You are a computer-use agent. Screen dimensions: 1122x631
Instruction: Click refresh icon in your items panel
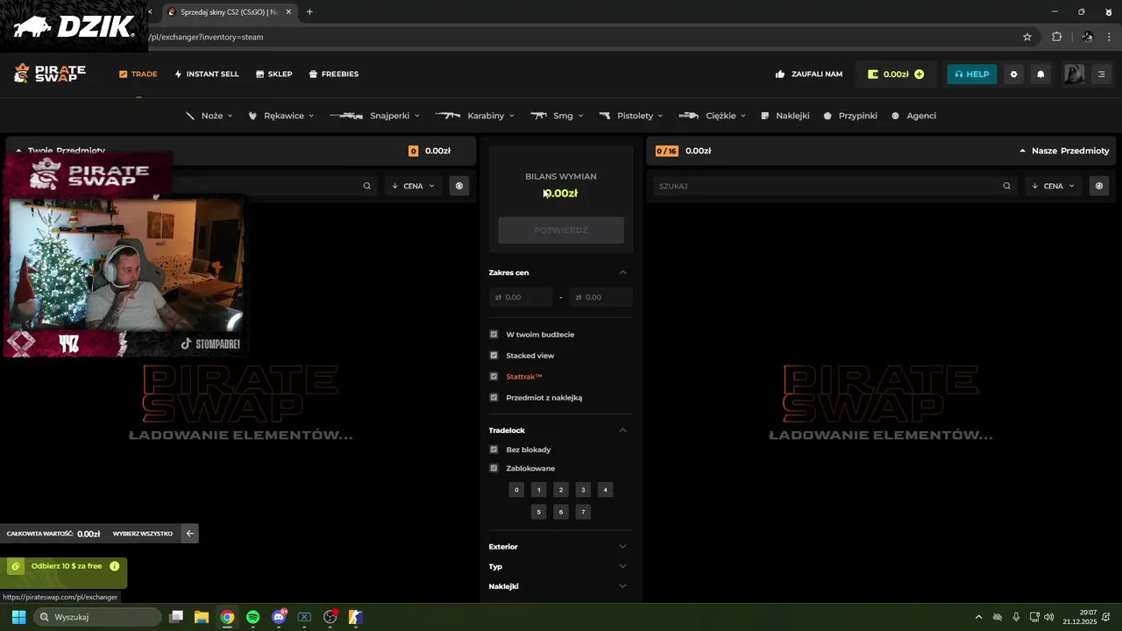458,186
